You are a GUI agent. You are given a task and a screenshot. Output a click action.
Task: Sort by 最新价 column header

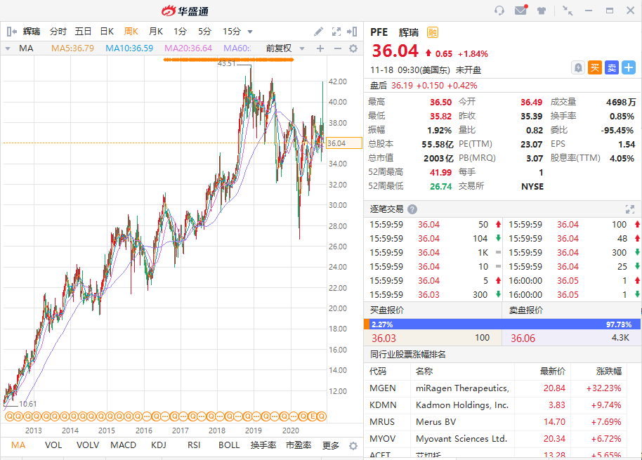552,372
